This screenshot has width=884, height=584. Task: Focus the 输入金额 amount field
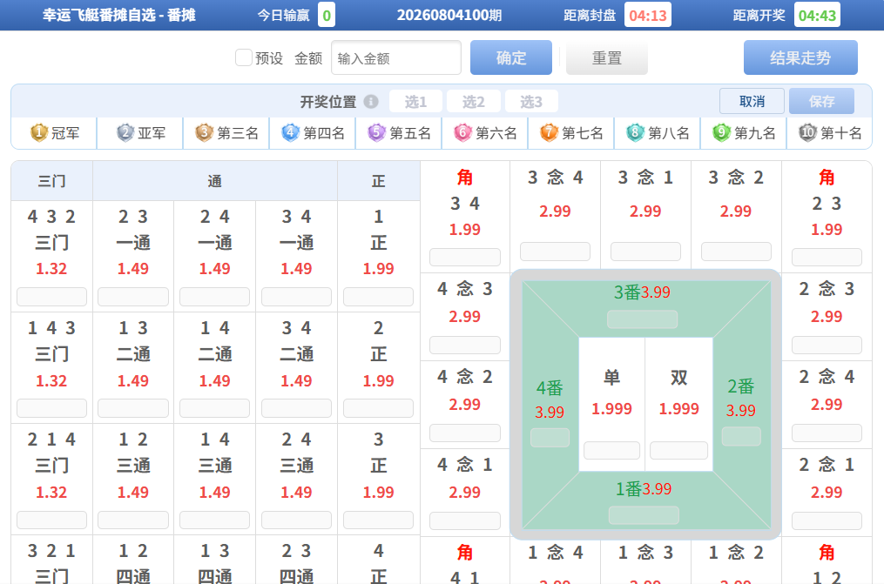pos(396,57)
